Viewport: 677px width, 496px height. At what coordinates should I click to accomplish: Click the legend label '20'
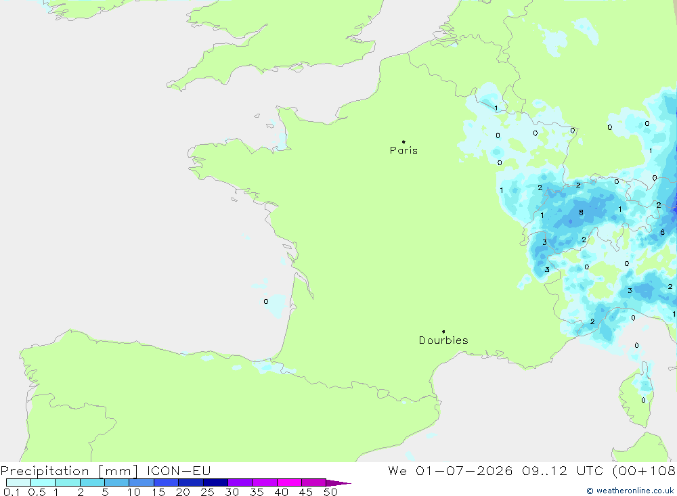point(183,492)
